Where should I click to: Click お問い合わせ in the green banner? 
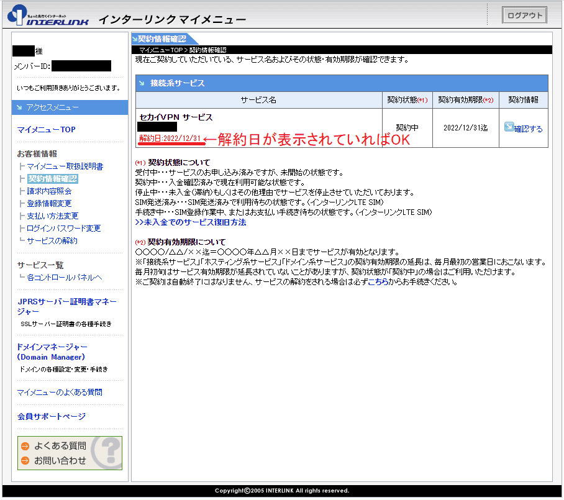coord(60,460)
